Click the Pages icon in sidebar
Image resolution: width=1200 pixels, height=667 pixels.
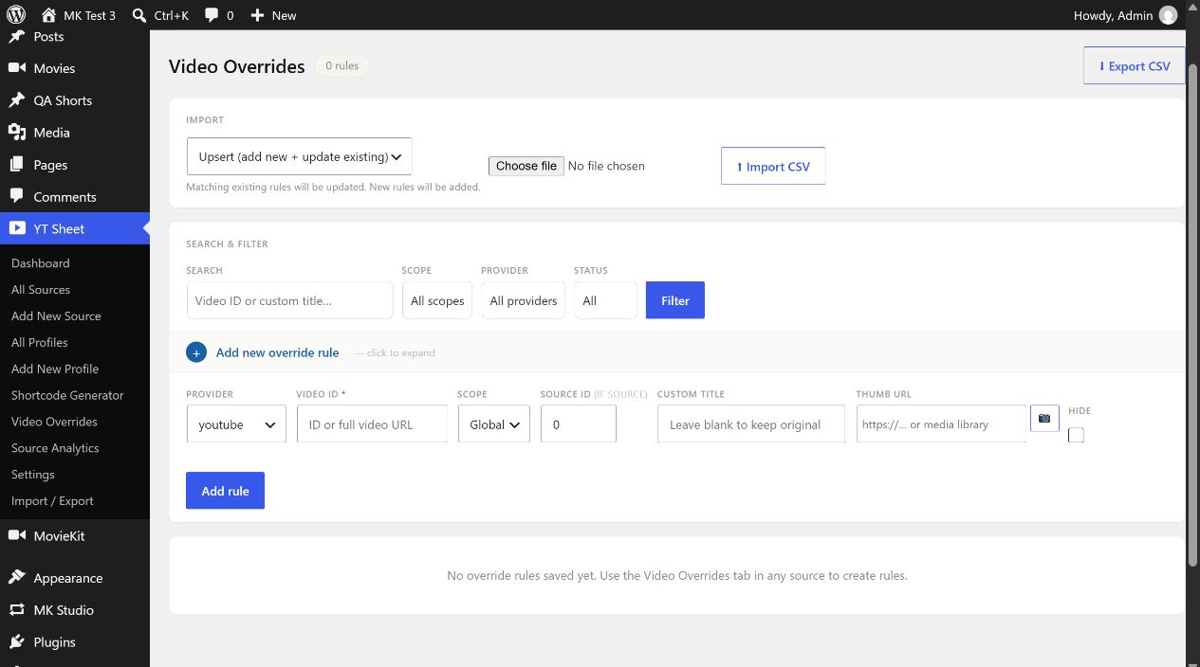point(16,165)
